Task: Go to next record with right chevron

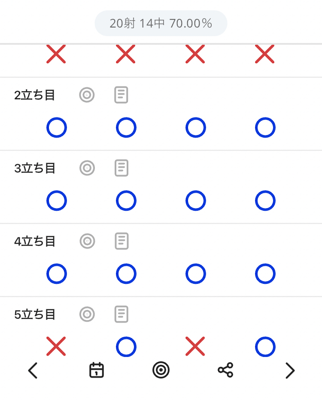Action: click(290, 370)
